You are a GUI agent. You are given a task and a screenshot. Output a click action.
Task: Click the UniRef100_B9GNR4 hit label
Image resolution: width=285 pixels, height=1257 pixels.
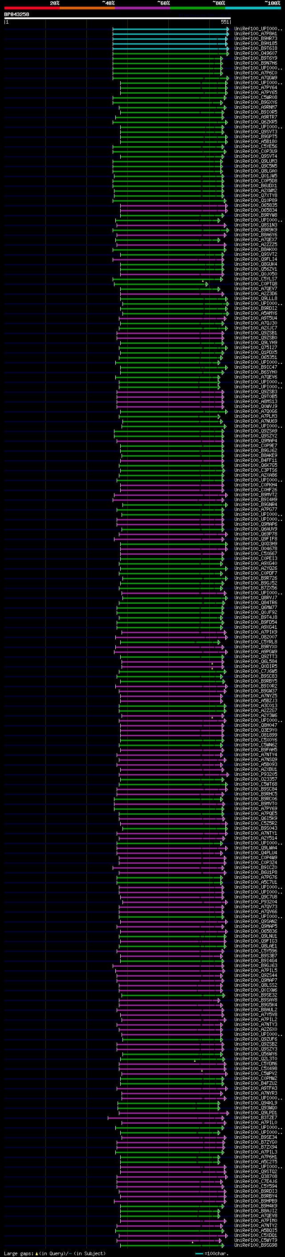pos(256,504)
